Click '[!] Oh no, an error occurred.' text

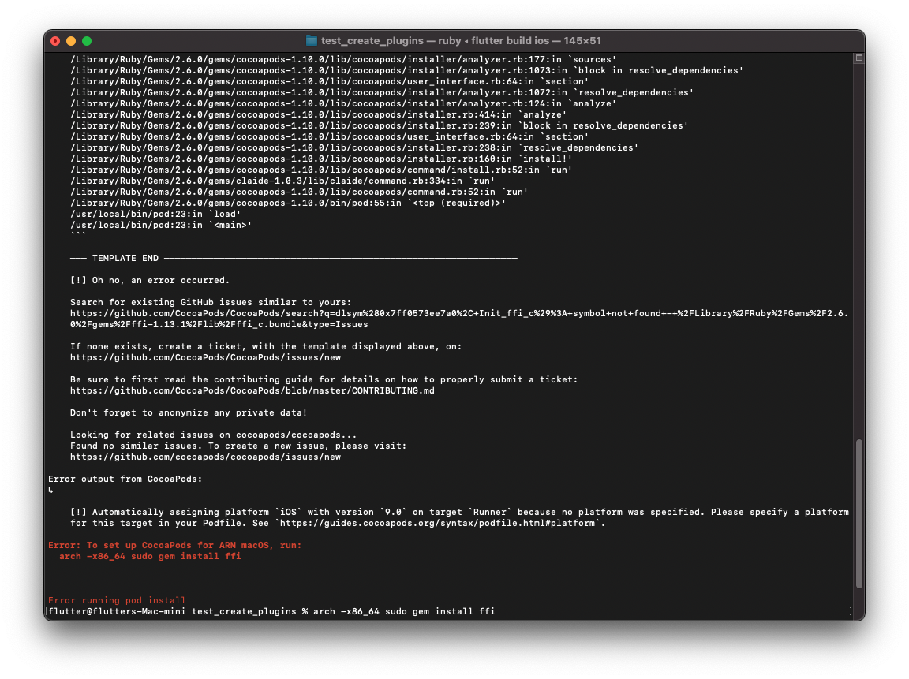[x=150, y=280]
